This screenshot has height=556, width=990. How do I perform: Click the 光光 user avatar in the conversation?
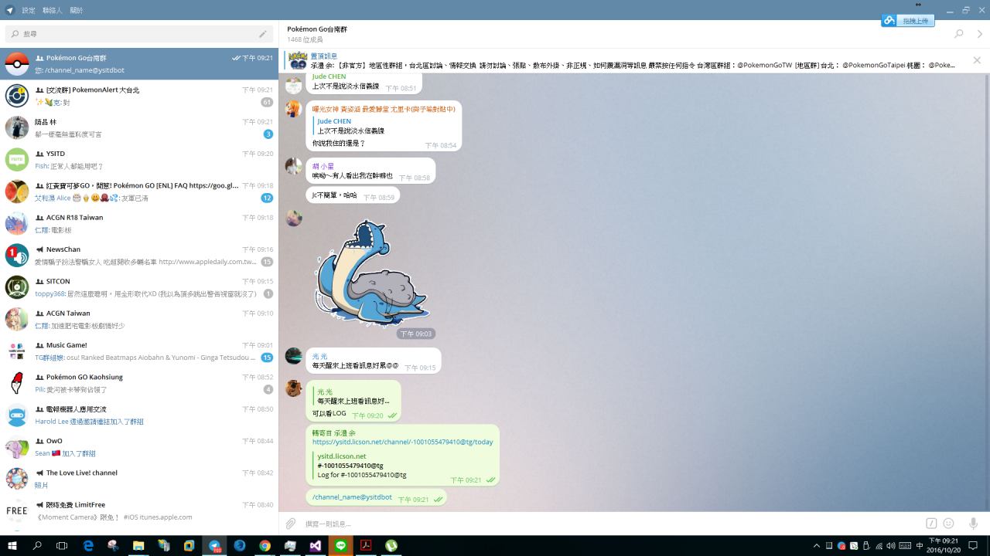pos(294,356)
